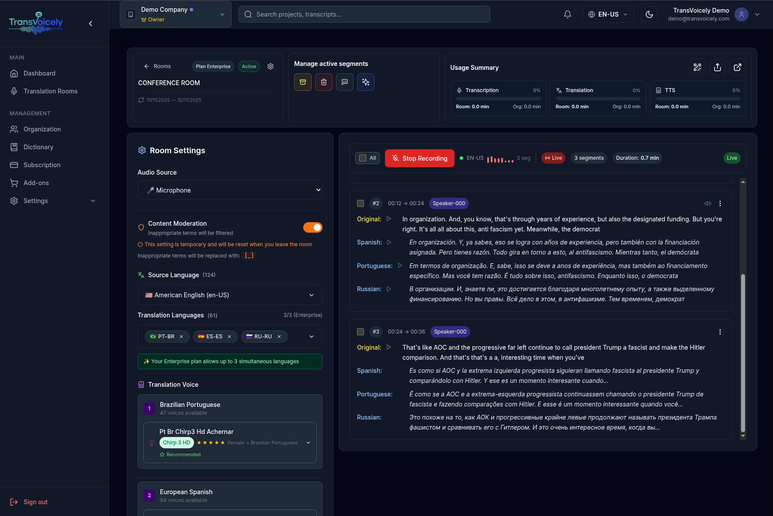Show the room QR code

click(697, 67)
